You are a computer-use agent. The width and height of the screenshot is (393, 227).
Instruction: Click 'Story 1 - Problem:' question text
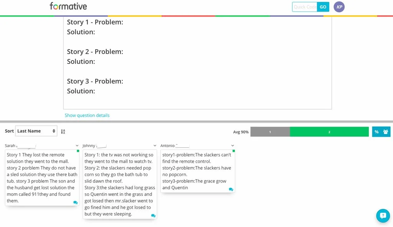click(95, 22)
